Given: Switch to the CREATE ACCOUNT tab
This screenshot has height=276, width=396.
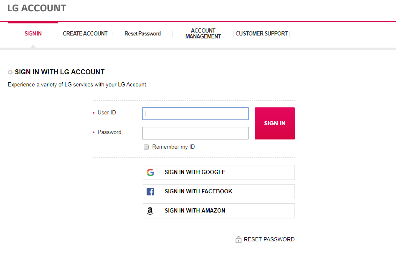Looking at the screenshot, I should [85, 33].
